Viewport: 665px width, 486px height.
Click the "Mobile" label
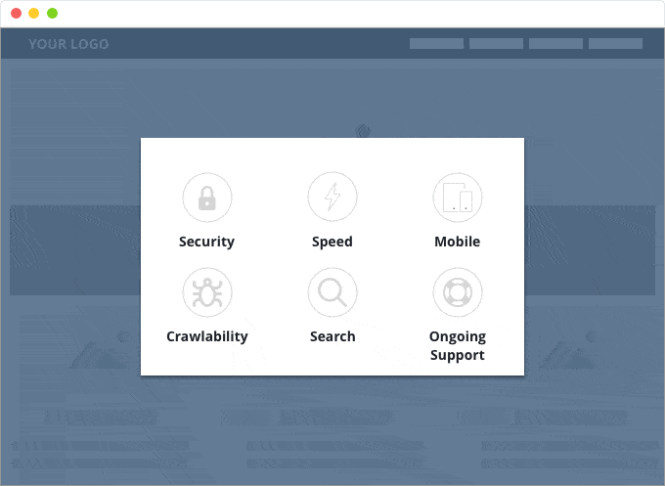[x=458, y=242]
